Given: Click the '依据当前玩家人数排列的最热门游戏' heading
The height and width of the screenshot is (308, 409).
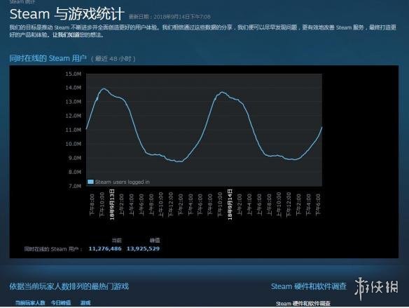Looking at the screenshot, I should (x=69, y=286).
